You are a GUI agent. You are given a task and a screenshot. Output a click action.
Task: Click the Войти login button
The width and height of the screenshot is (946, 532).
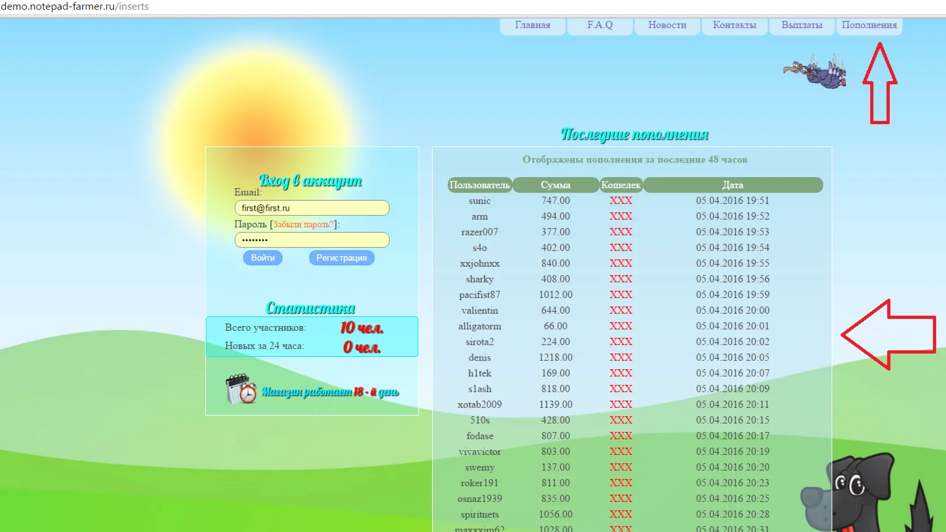coord(263,258)
